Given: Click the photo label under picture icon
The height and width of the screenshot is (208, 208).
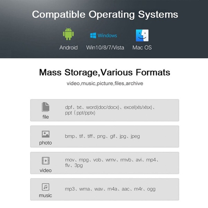Looking at the screenshot, I should tap(45, 143).
